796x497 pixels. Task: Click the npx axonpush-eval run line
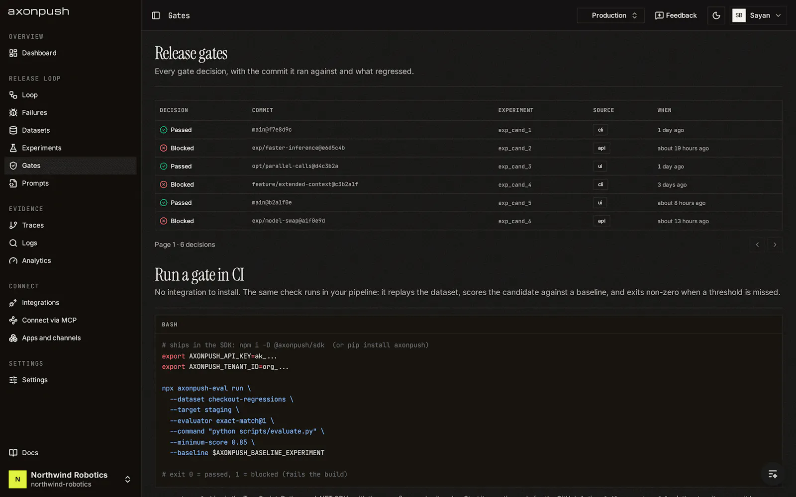206,388
